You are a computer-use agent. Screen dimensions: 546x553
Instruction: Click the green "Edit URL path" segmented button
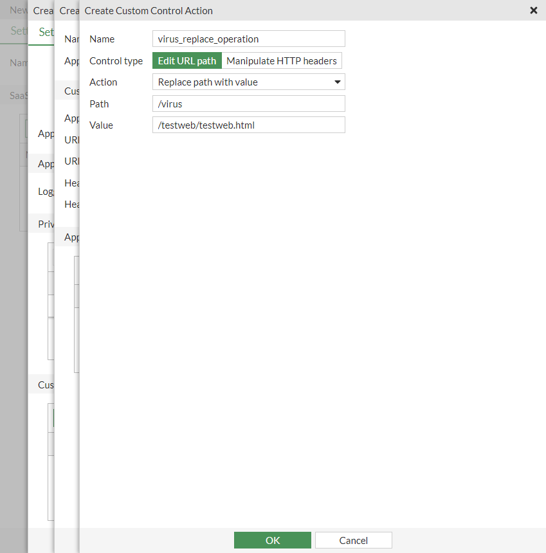click(187, 60)
